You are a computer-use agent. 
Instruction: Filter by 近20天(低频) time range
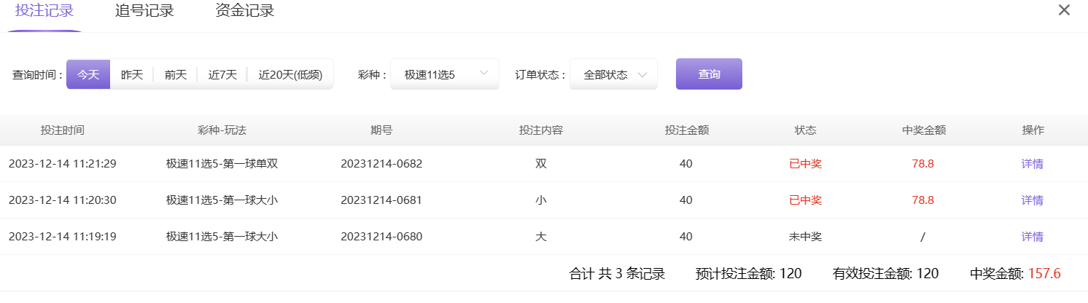click(x=290, y=74)
